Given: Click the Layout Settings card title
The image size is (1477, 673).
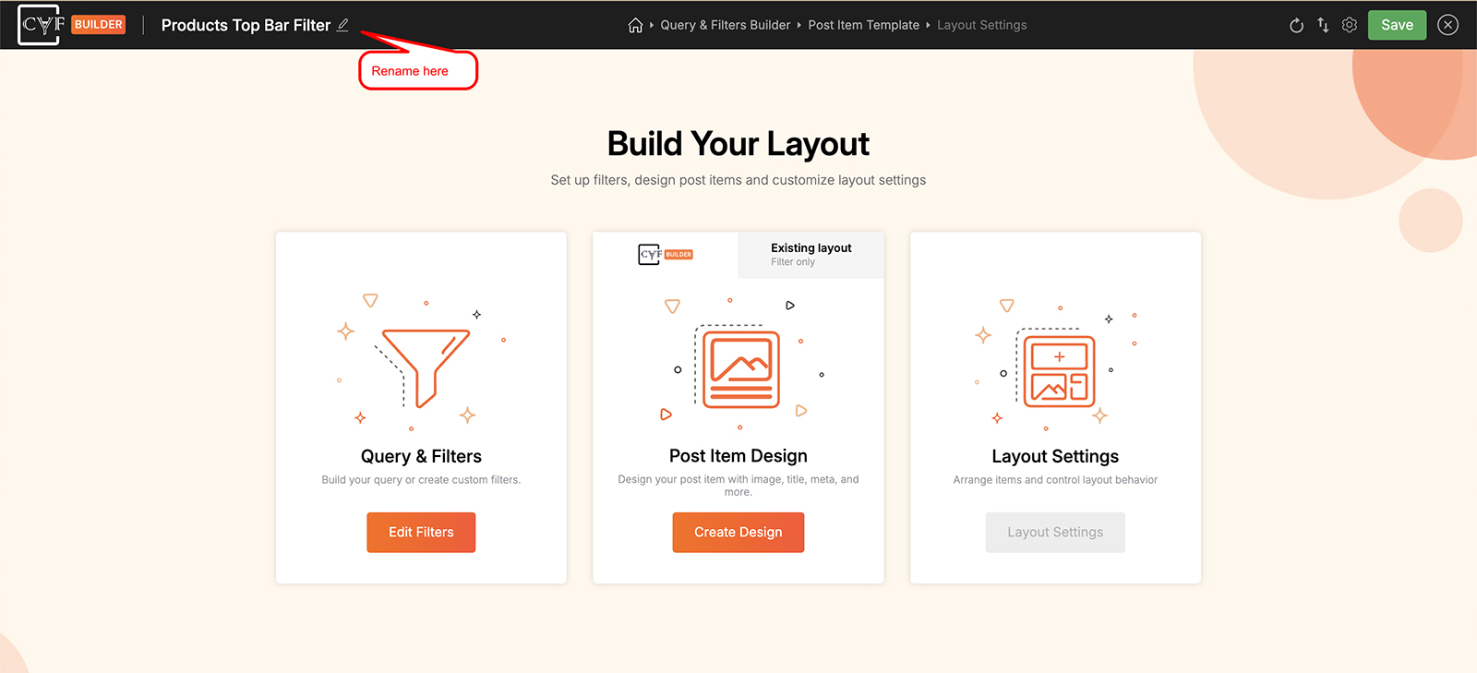Looking at the screenshot, I should point(1055,456).
